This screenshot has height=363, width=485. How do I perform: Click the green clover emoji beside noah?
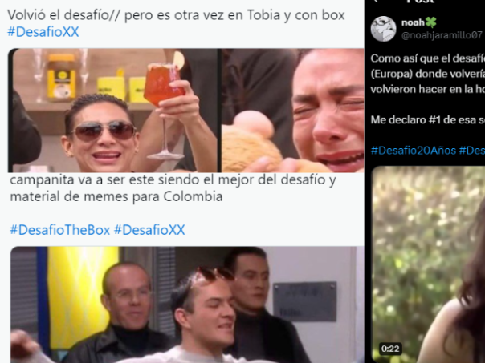click(431, 22)
